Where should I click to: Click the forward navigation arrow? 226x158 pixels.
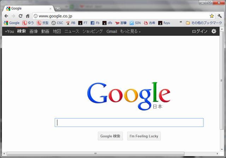pos(13,16)
